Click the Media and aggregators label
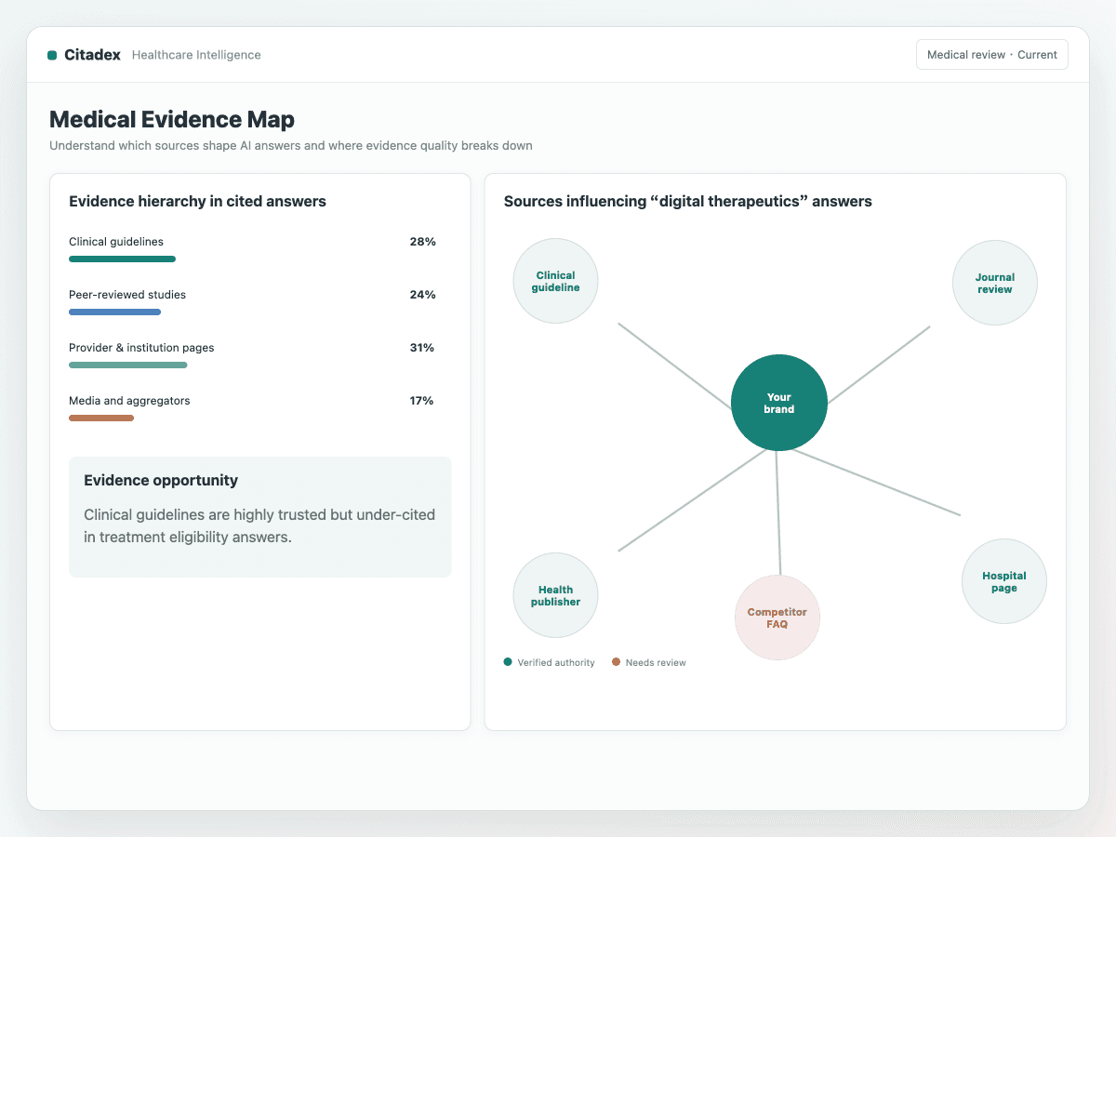The image size is (1116, 1116). click(x=129, y=401)
